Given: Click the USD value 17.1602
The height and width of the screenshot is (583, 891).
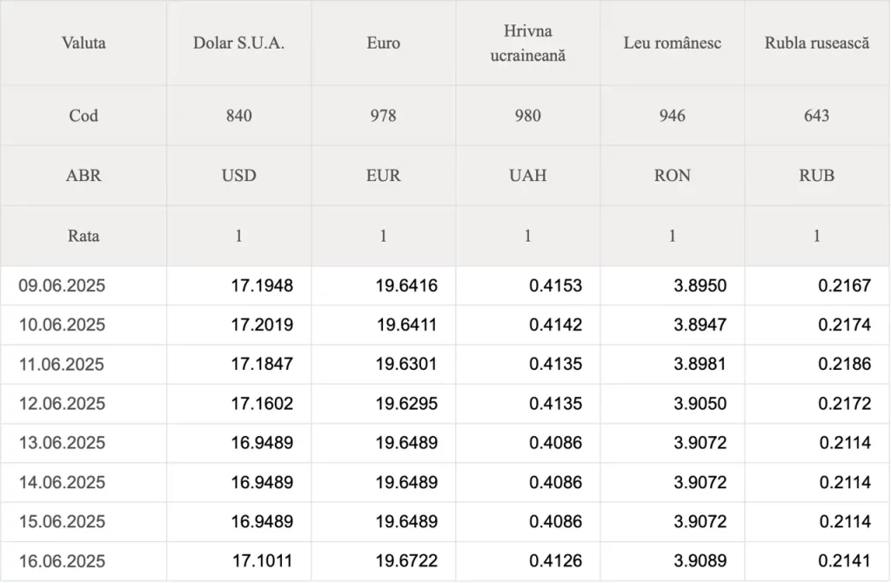Looking at the screenshot, I should tap(262, 404).
